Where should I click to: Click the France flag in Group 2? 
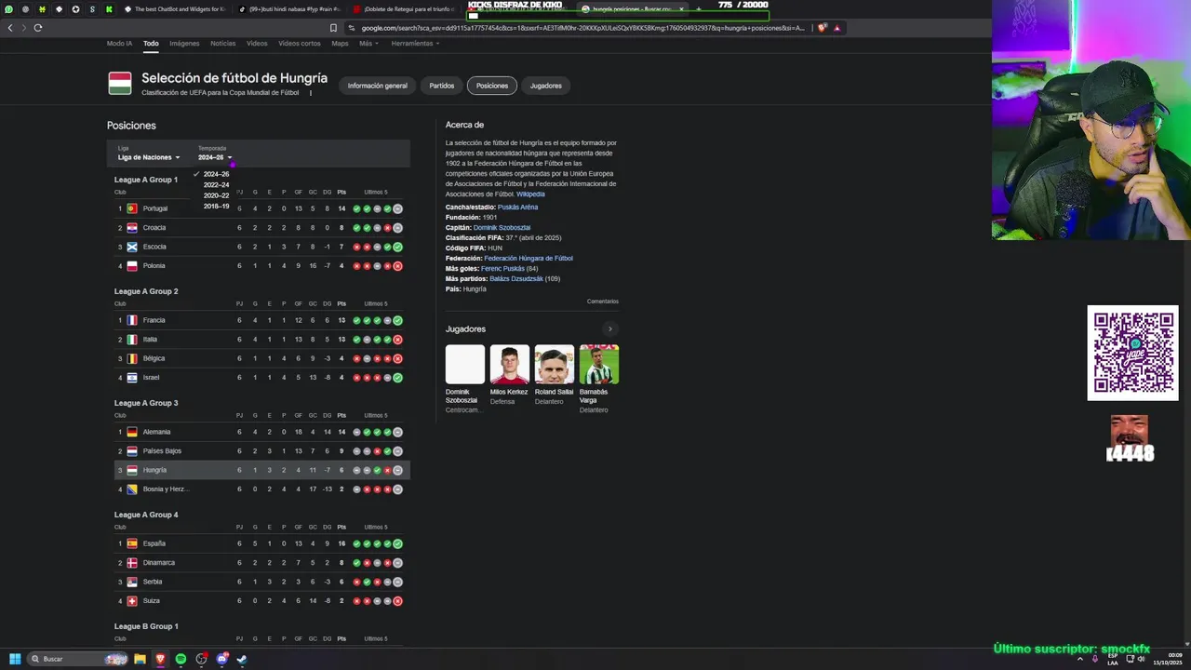(x=132, y=320)
